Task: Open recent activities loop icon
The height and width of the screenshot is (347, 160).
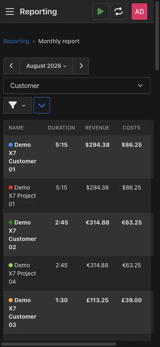Action: click(119, 12)
